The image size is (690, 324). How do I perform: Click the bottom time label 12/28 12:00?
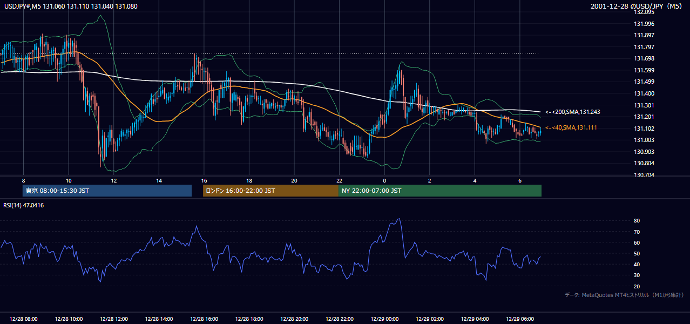113,319
